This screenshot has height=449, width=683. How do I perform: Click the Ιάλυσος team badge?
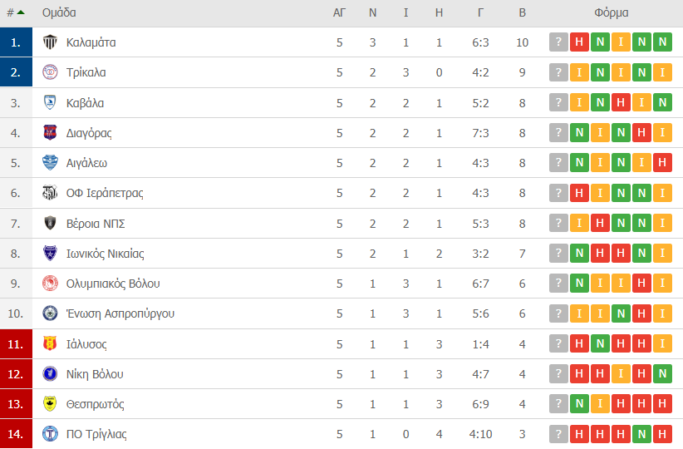[x=50, y=344]
